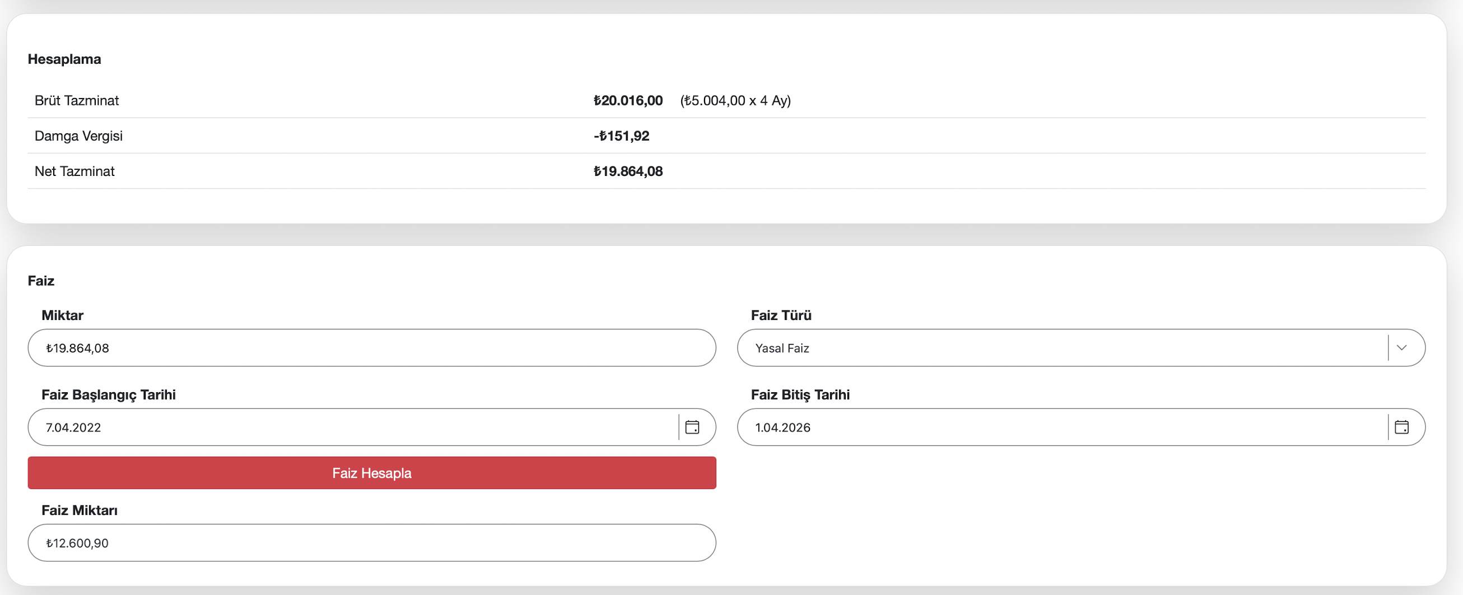Focus the start date field showing 7.04.2022

[x=352, y=427]
